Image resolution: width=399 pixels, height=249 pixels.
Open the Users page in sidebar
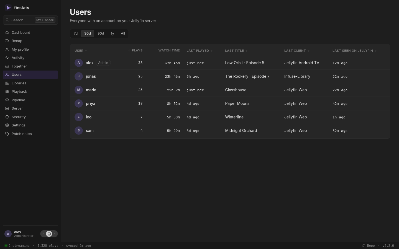click(x=30, y=75)
